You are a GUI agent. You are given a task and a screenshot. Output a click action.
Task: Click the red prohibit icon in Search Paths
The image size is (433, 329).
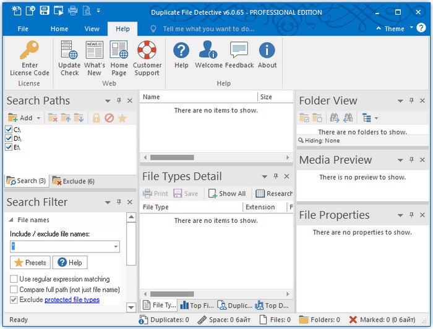[109, 118]
